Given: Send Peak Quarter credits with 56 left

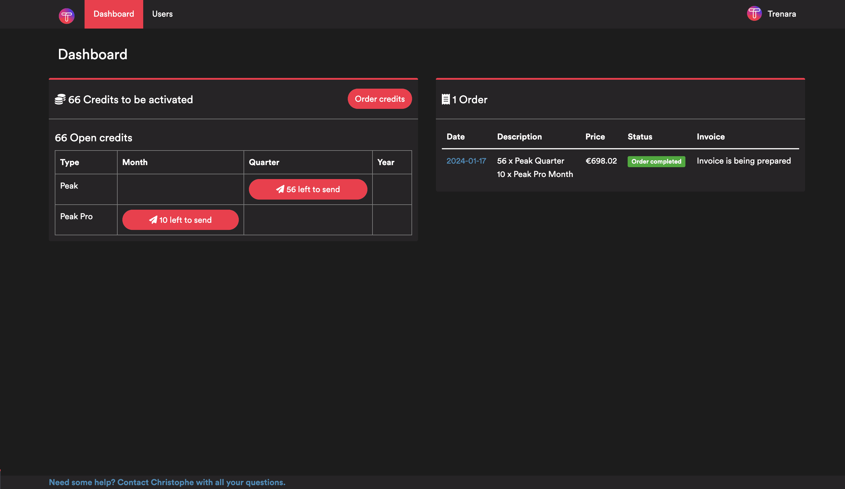Looking at the screenshot, I should click(x=308, y=189).
